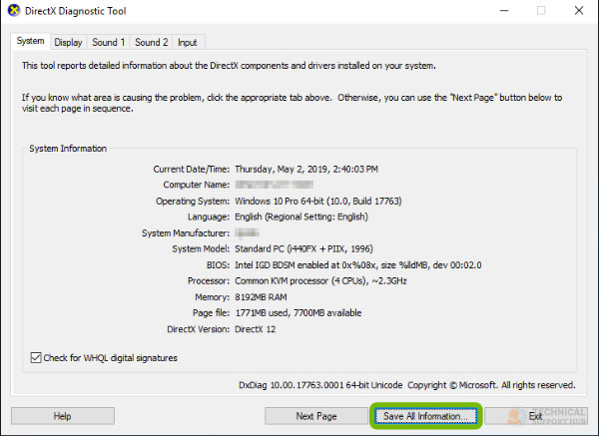599x436 pixels.
Task: Click the DxDiag version copyright text
Action: tap(407, 385)
